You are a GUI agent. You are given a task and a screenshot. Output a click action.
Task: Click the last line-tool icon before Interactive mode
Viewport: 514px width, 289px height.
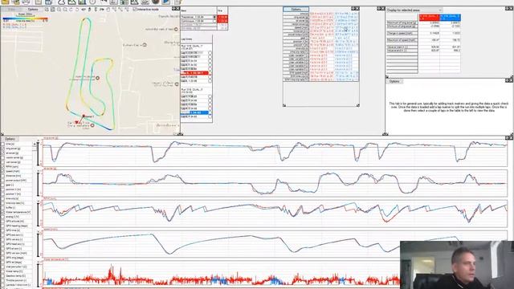(x=127, y=9)
